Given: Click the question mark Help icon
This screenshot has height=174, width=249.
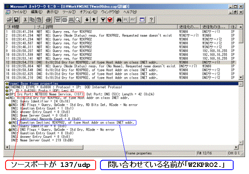Looking at the screenshot, I should point(151,20).
